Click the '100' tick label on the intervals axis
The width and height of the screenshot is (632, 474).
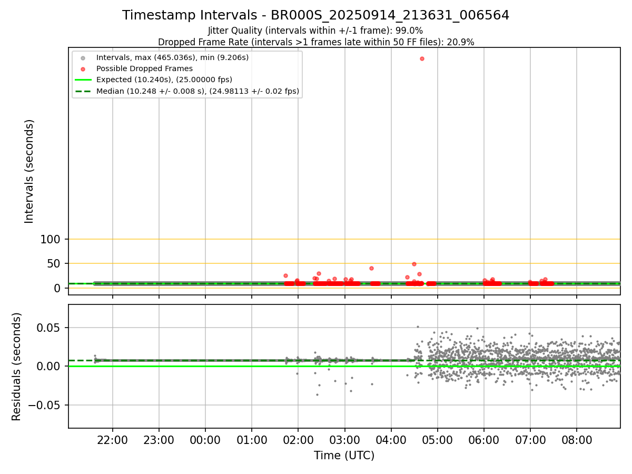tap(51, 240)
